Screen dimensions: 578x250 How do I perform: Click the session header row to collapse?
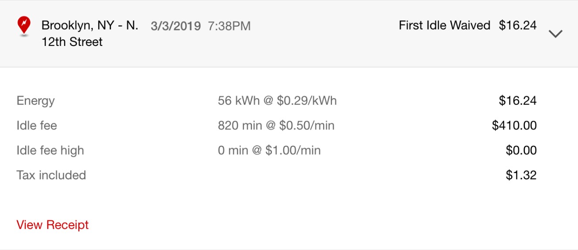click(289, 34)
